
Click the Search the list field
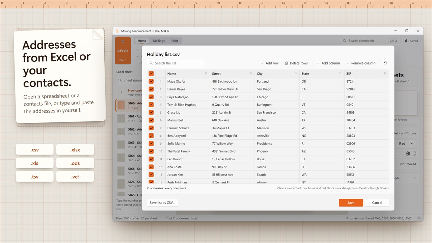point(176,63)
